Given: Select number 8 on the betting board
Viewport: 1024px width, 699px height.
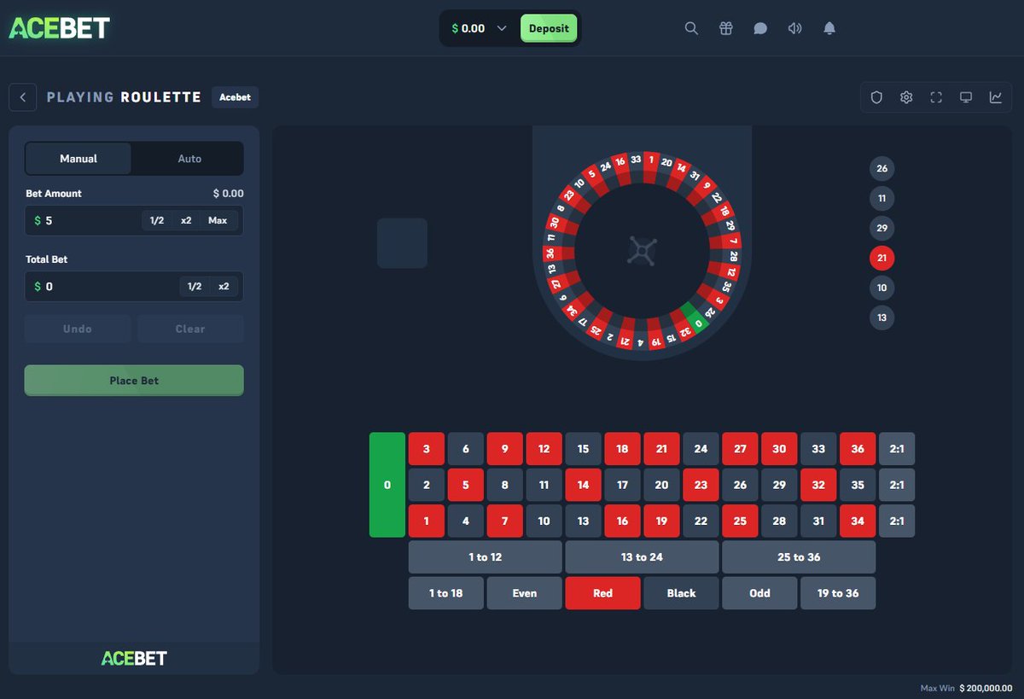Looking at the screenshot, I should [x=504, y=485].
